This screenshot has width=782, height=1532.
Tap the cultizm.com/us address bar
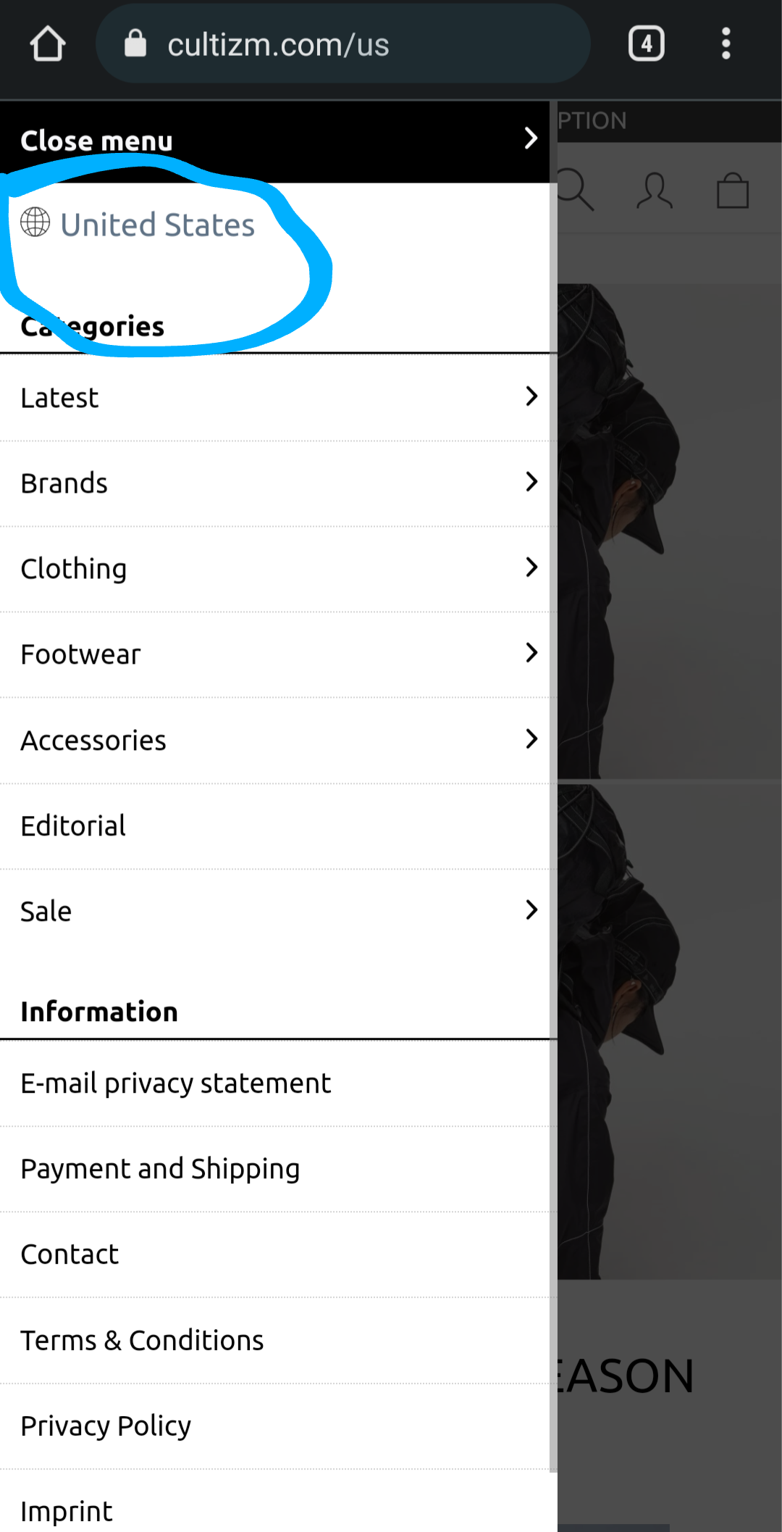click(342, 43)
